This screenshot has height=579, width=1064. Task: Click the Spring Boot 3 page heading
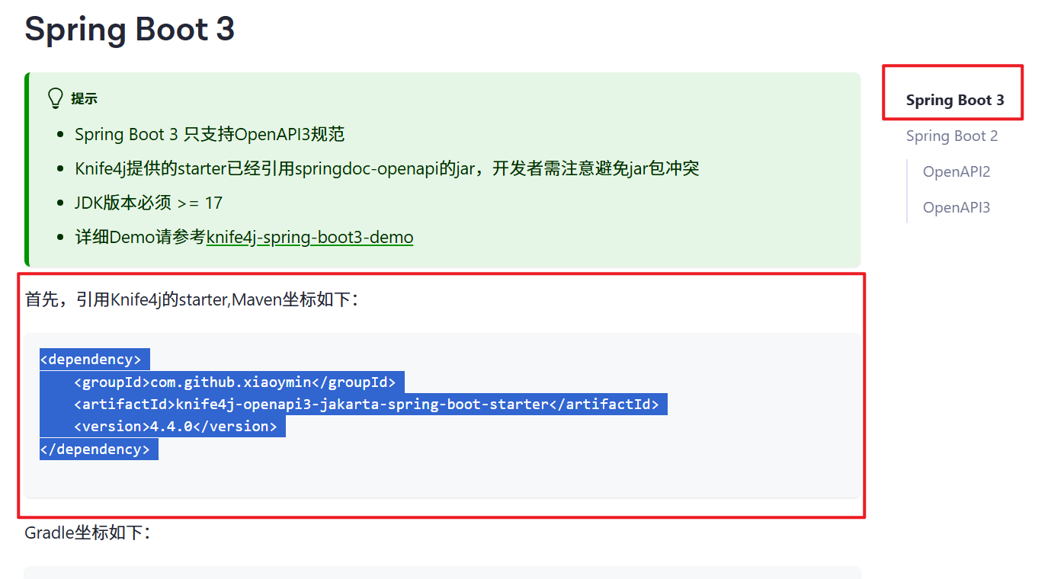130,29
